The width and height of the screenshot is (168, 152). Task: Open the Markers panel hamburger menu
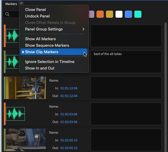pos(21,4)
